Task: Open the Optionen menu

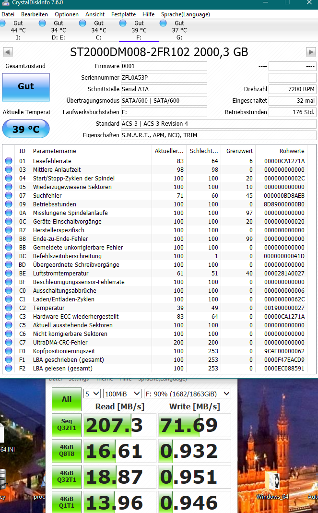Action: pyautogui.click(x=67, y=14)
